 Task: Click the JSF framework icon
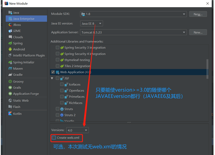[62, 78]
